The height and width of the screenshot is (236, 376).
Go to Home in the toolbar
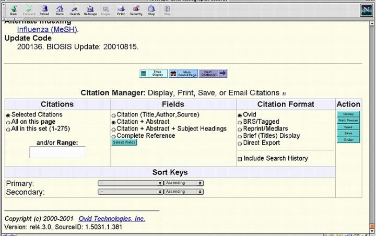[x=60, y=9]
